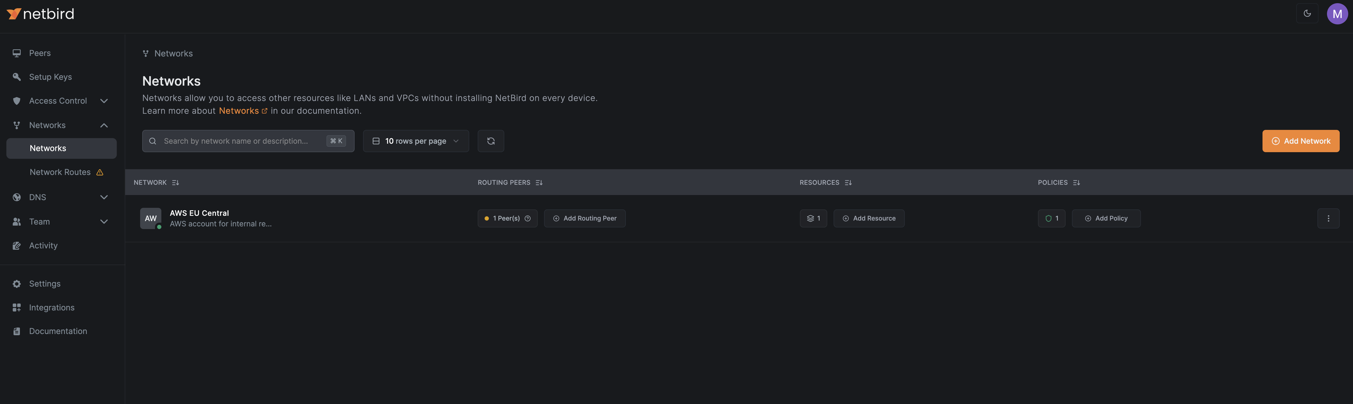Open three-dot menu for AWS EU Central
This screenshot has width=1353, height=404.
pyautogui.click(x=1328, y=218)
